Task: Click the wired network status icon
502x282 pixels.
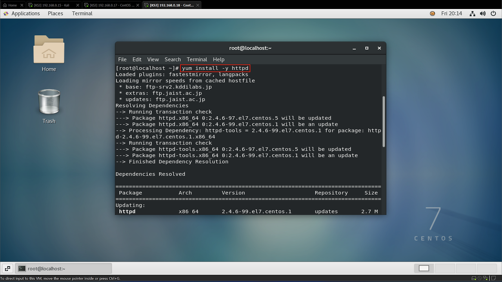Action: (x=472, y=13)
